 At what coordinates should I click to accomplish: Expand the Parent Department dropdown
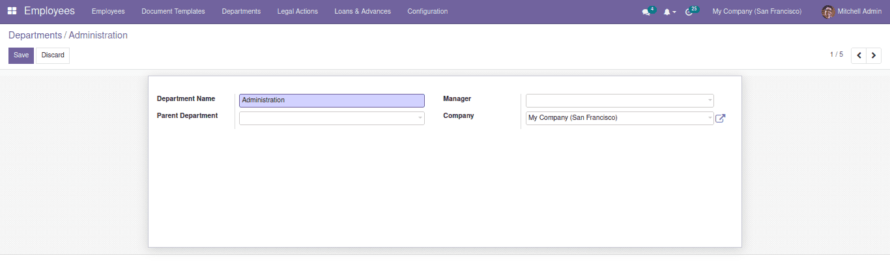420,119
